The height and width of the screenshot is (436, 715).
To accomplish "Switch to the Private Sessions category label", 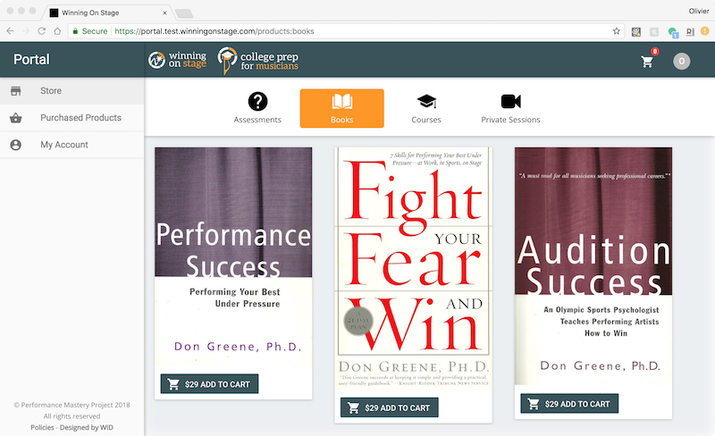I will tap(510, 120).
